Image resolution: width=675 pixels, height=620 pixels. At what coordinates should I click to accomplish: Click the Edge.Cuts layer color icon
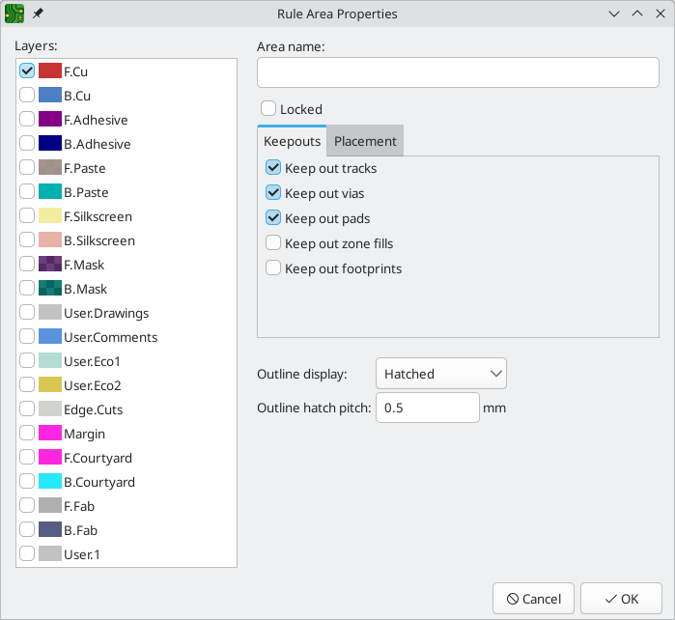tap(50, 409)
